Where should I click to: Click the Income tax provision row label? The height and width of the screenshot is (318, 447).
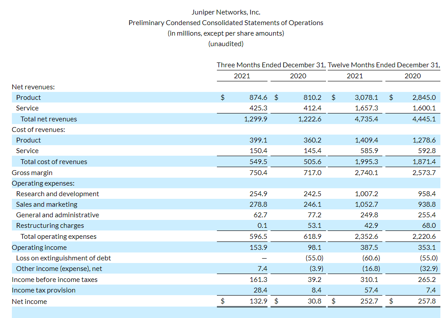click(44, 290)
